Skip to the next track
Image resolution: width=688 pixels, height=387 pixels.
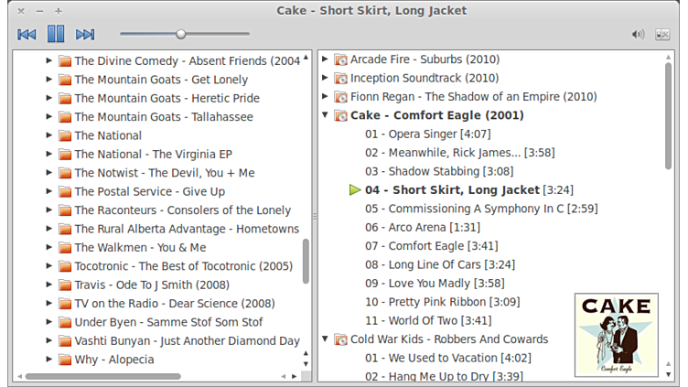(x=85, y=35)
